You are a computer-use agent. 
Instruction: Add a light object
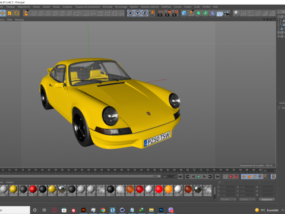pyautogui.click(x=236, y=13)
